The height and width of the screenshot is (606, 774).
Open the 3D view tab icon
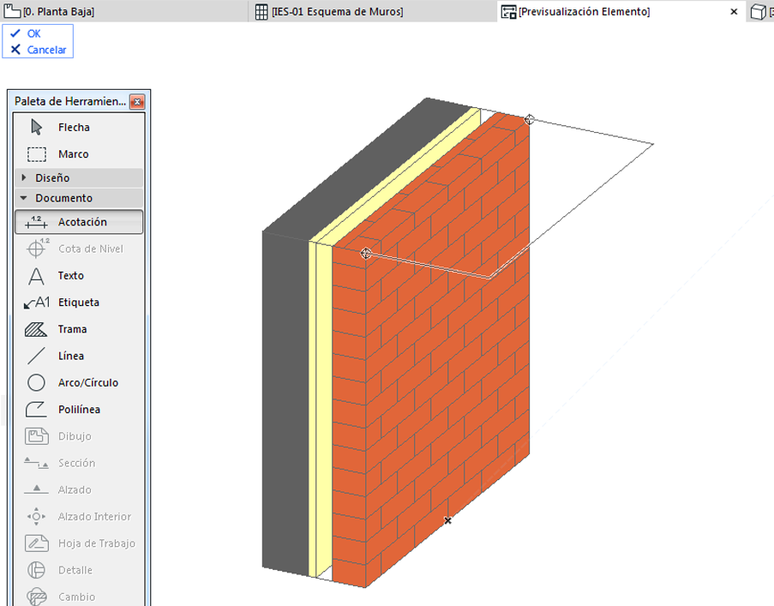[x=759, y=12]
